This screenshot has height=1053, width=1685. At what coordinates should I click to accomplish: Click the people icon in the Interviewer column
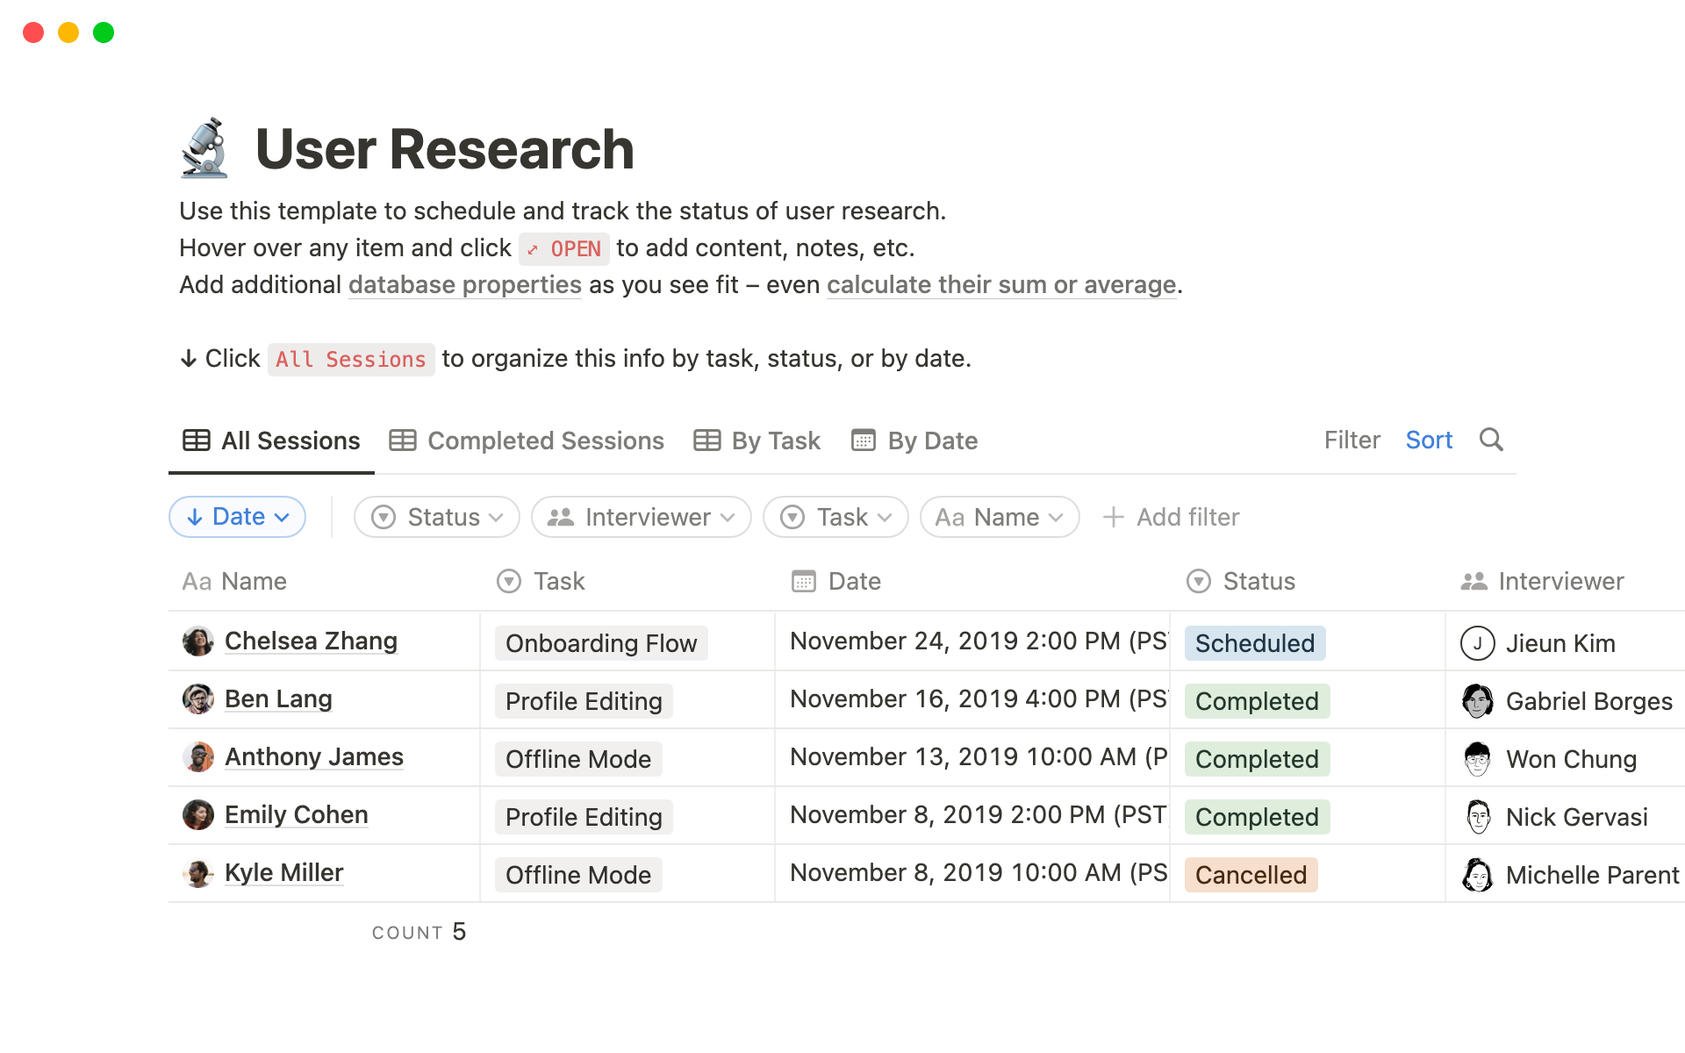click(x=1473, y=581)
